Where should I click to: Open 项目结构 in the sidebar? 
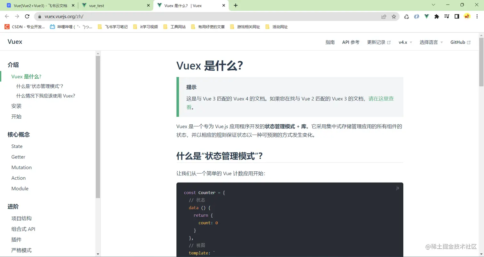pyautogui.click(x=21, y=219)
